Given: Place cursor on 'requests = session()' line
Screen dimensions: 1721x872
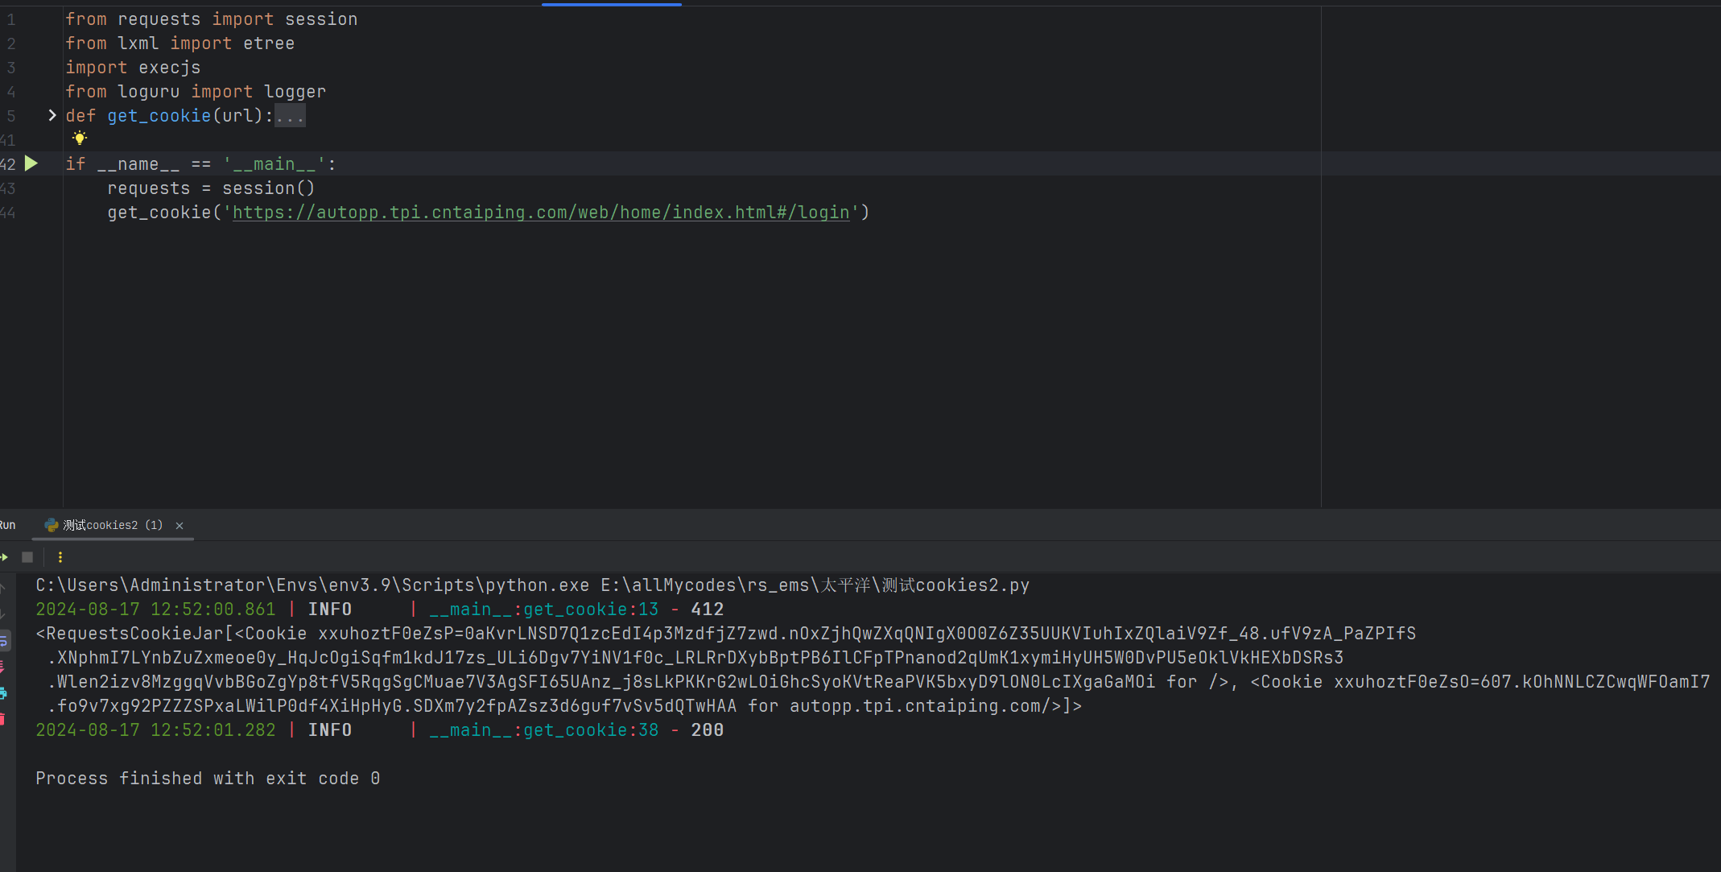Looking at the screenshot, I should coord(211,188).
